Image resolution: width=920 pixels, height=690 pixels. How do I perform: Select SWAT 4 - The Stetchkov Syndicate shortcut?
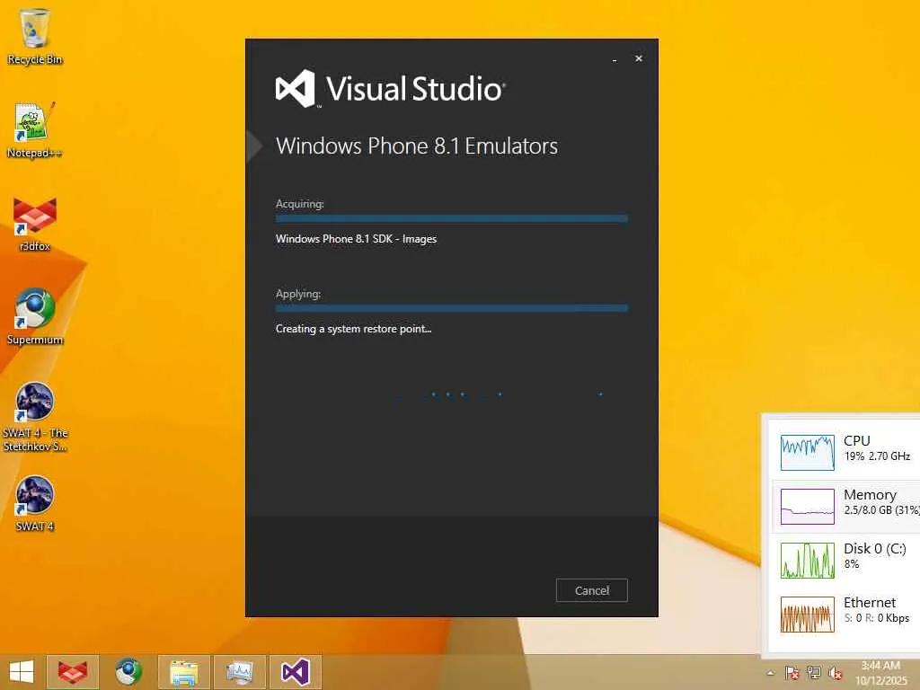(35, 417)
